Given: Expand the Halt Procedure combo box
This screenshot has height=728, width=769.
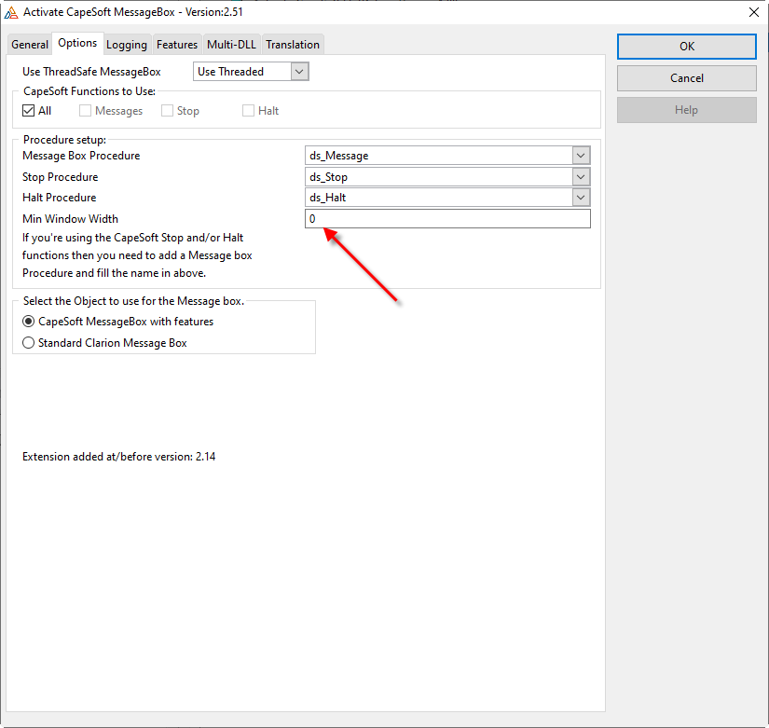Looking at the screenshot, I should tap(581, 198).
